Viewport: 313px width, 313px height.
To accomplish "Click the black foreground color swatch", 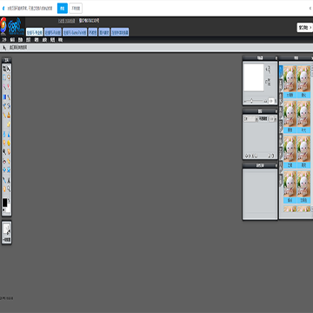I will [5, 203].
